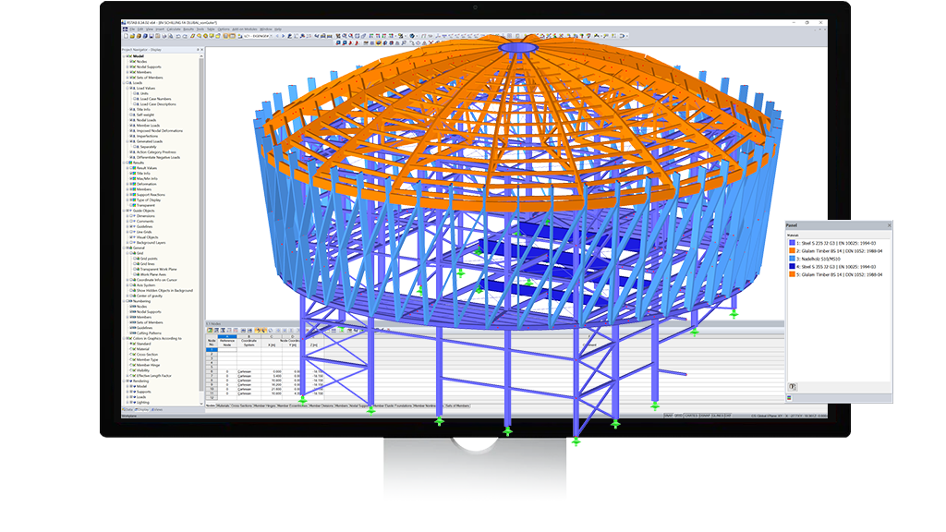The width and height of the screenshot is (946, 532).
Task: Switch to the Materials table tab
Action: pyautogui.click(x=224, y=406)
